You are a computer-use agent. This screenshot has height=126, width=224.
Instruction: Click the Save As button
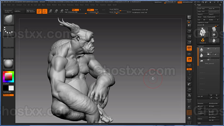coord(214,9)
